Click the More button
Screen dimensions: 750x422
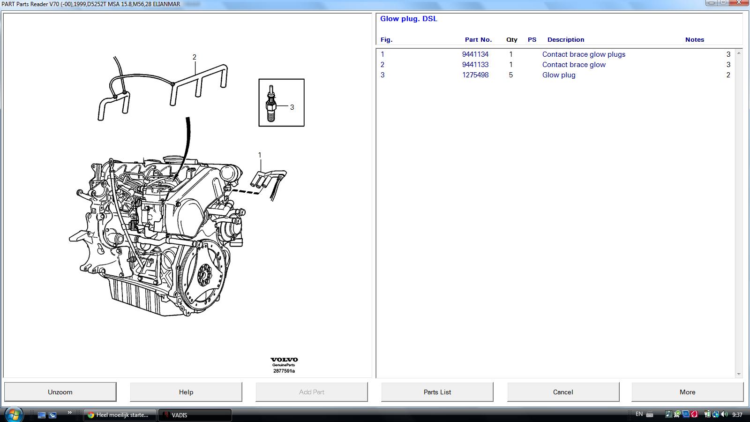click(x=687, y=392)
